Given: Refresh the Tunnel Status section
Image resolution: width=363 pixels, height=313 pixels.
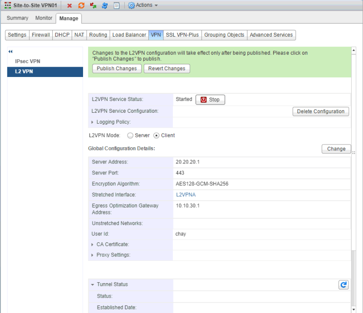Looking at the screenshot, I should (343, 284).
